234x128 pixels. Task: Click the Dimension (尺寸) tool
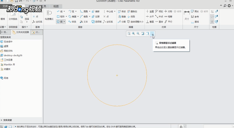pos(187,15)
